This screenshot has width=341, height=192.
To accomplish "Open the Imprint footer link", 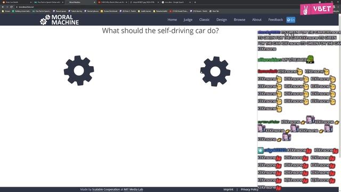I will (228, 189).
